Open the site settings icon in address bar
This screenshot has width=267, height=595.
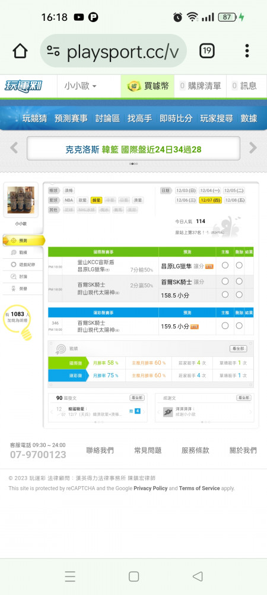coord(53,51)
